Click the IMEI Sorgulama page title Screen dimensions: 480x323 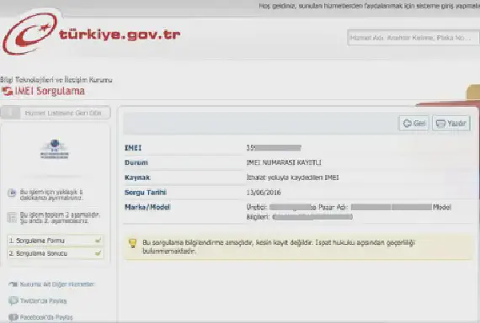[50, 91]
